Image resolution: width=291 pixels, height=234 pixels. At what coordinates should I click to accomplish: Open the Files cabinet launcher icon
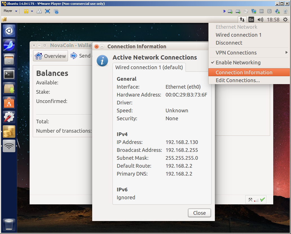9,60
